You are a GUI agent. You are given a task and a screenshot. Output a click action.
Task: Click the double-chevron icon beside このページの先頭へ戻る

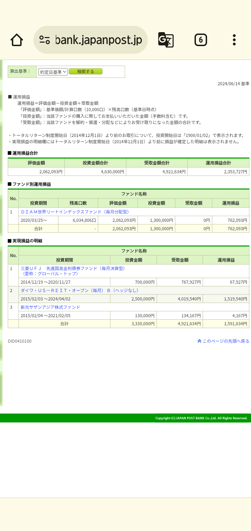(x=199, y=341)
